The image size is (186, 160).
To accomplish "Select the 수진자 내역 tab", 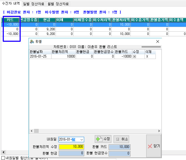I will (11, 4).
